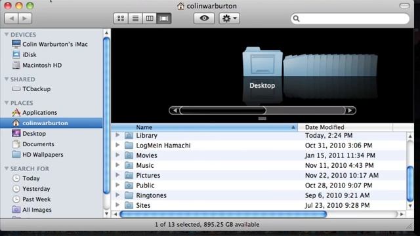The width and height of the screenshot is (420, 236).
Task: Click the Cover Flow scroll left arrow
Action: coord(175,111)
